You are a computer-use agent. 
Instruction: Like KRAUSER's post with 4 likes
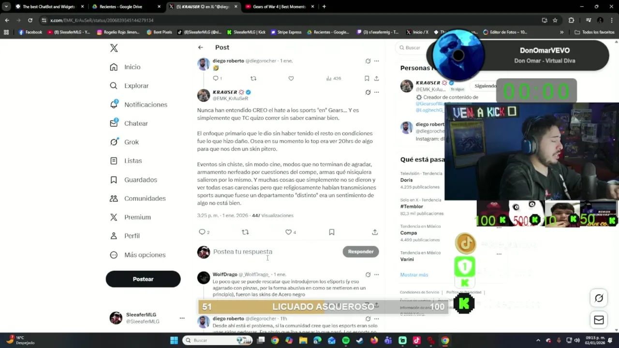pos(289,232)
